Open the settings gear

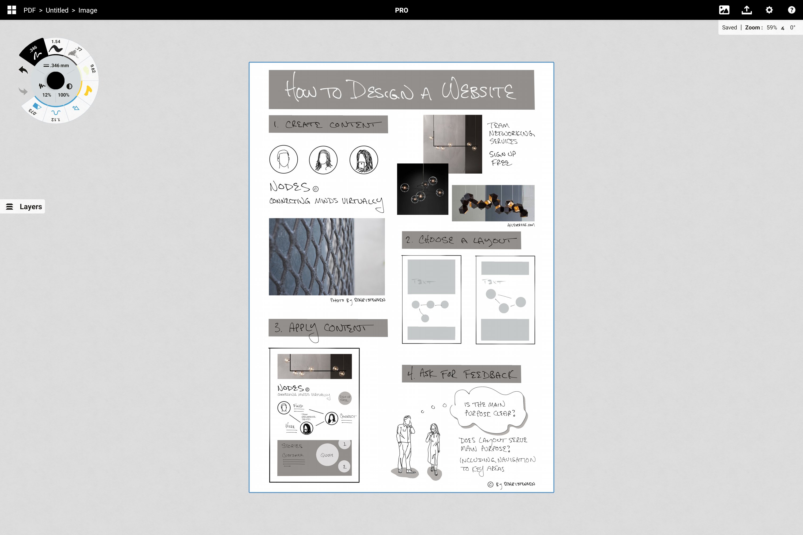[769, 10]
